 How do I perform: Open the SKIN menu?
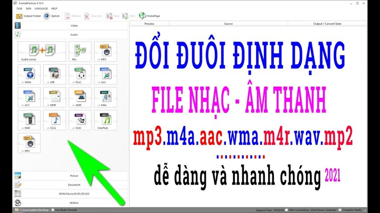(x=28, y=8)
